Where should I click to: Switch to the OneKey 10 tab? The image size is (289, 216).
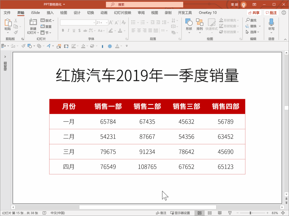click(x=208, y=12)
